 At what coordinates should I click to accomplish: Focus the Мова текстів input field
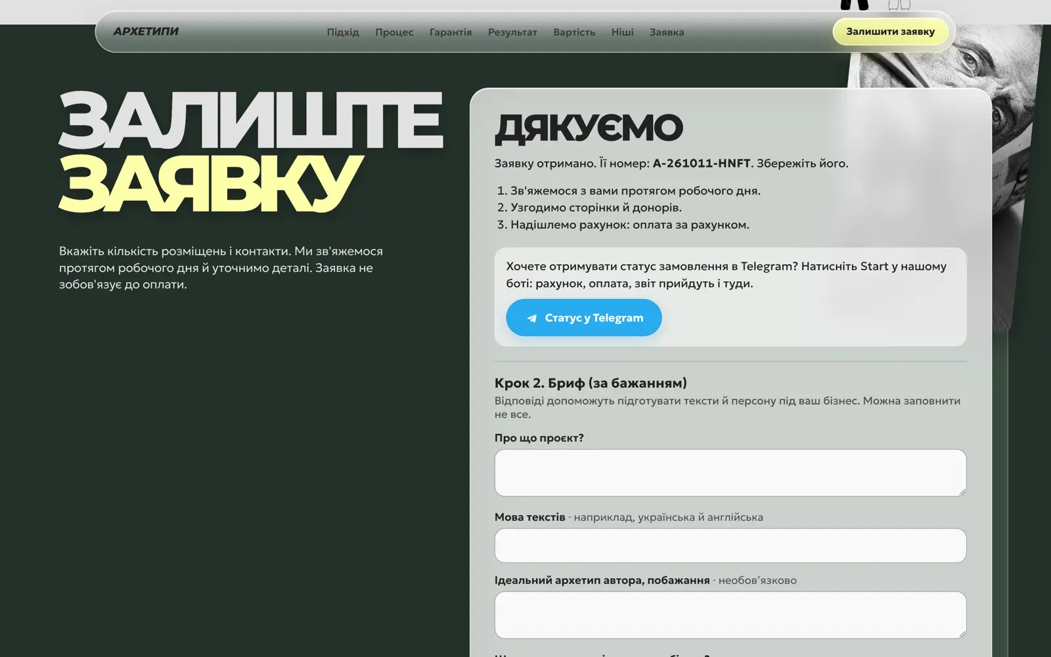tap(730, 545)
